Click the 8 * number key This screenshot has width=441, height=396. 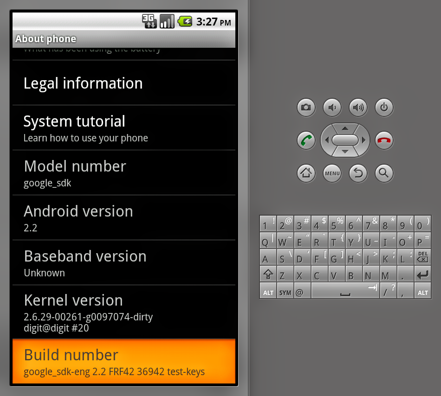pos(388,224)
